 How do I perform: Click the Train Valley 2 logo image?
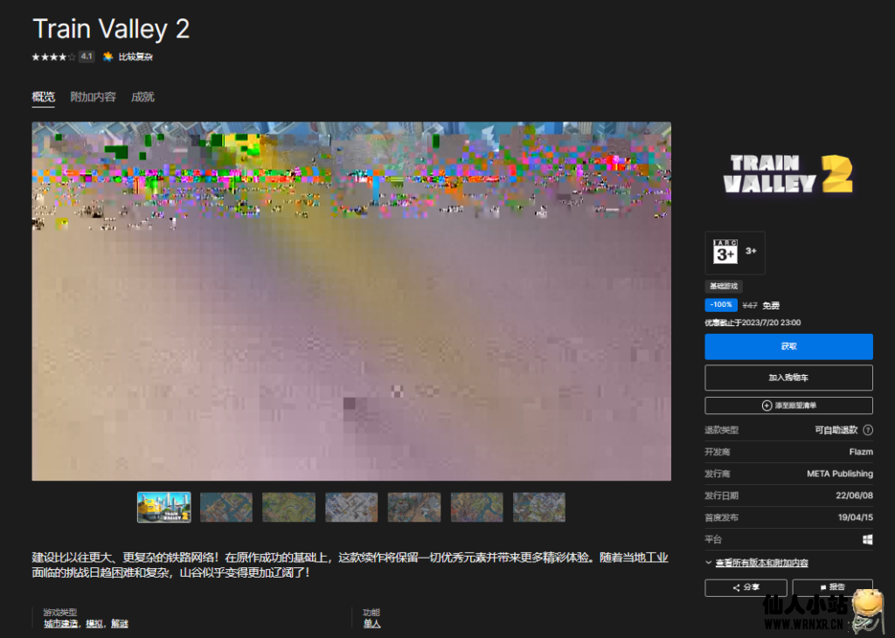pos(788,174)
